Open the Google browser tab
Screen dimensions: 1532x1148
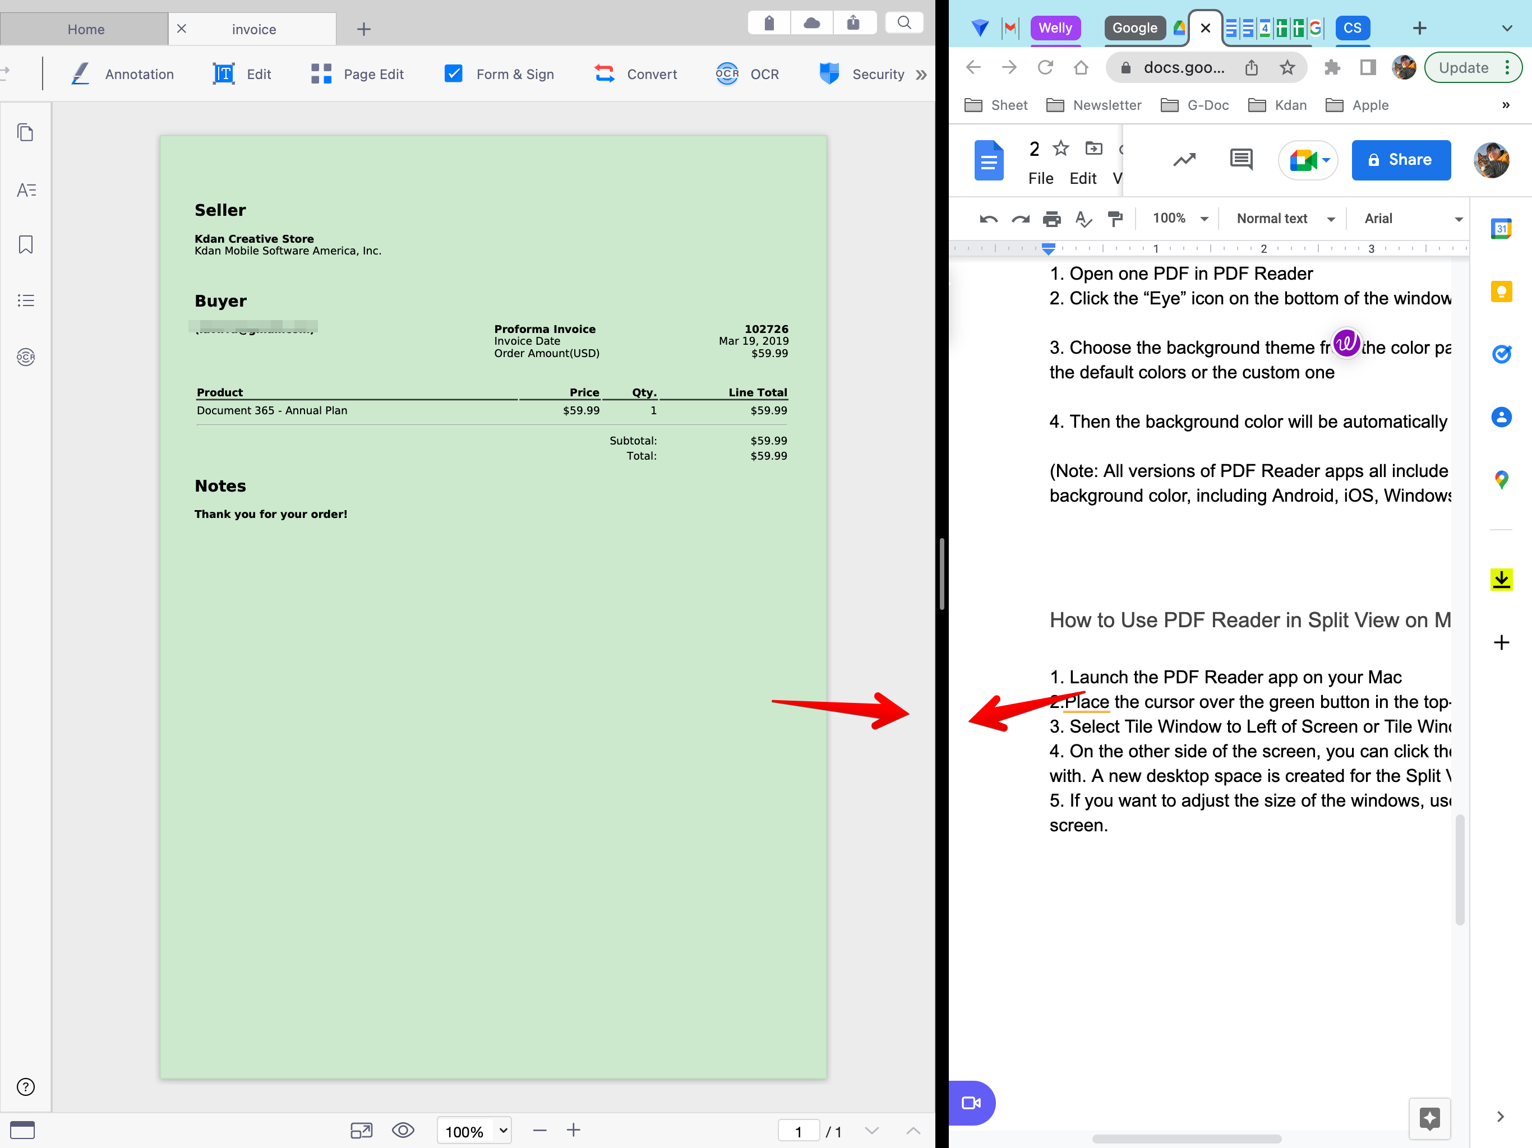[1134, 27]
